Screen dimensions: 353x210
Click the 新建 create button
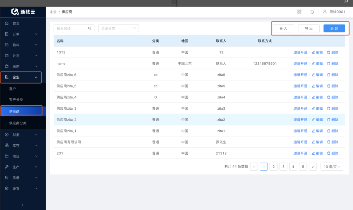pos(334,29)
